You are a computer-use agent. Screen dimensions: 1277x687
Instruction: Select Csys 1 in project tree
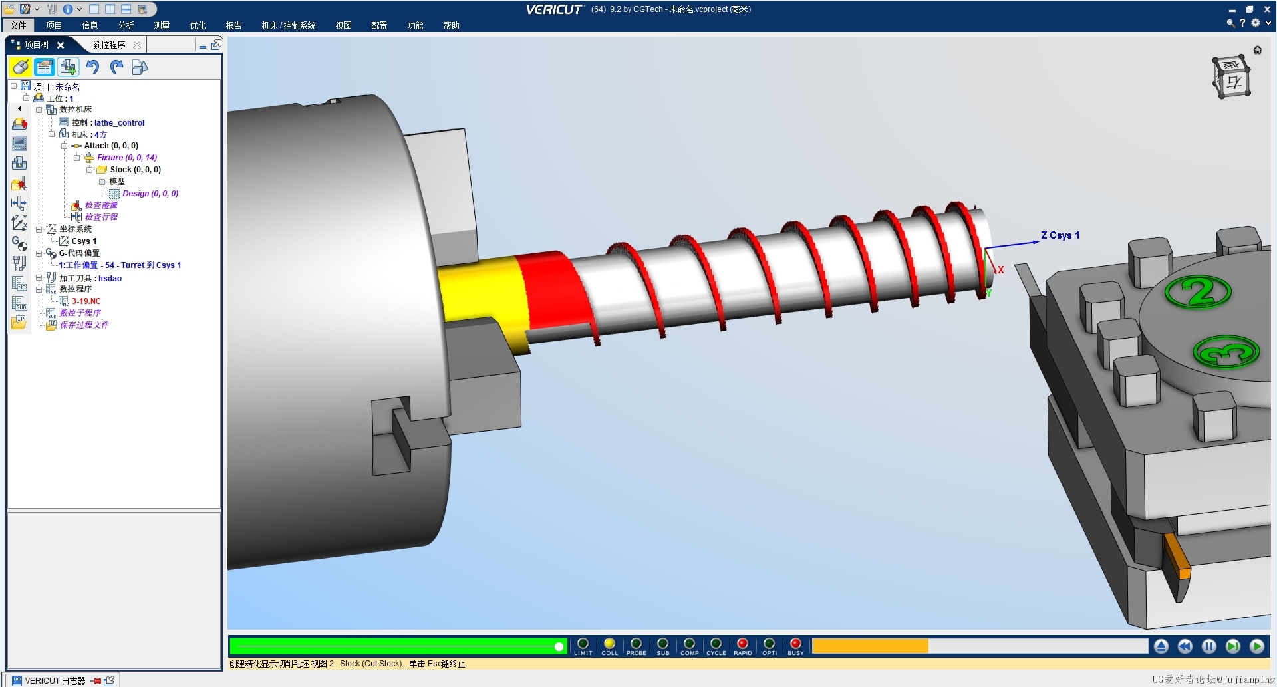point(84,241)
